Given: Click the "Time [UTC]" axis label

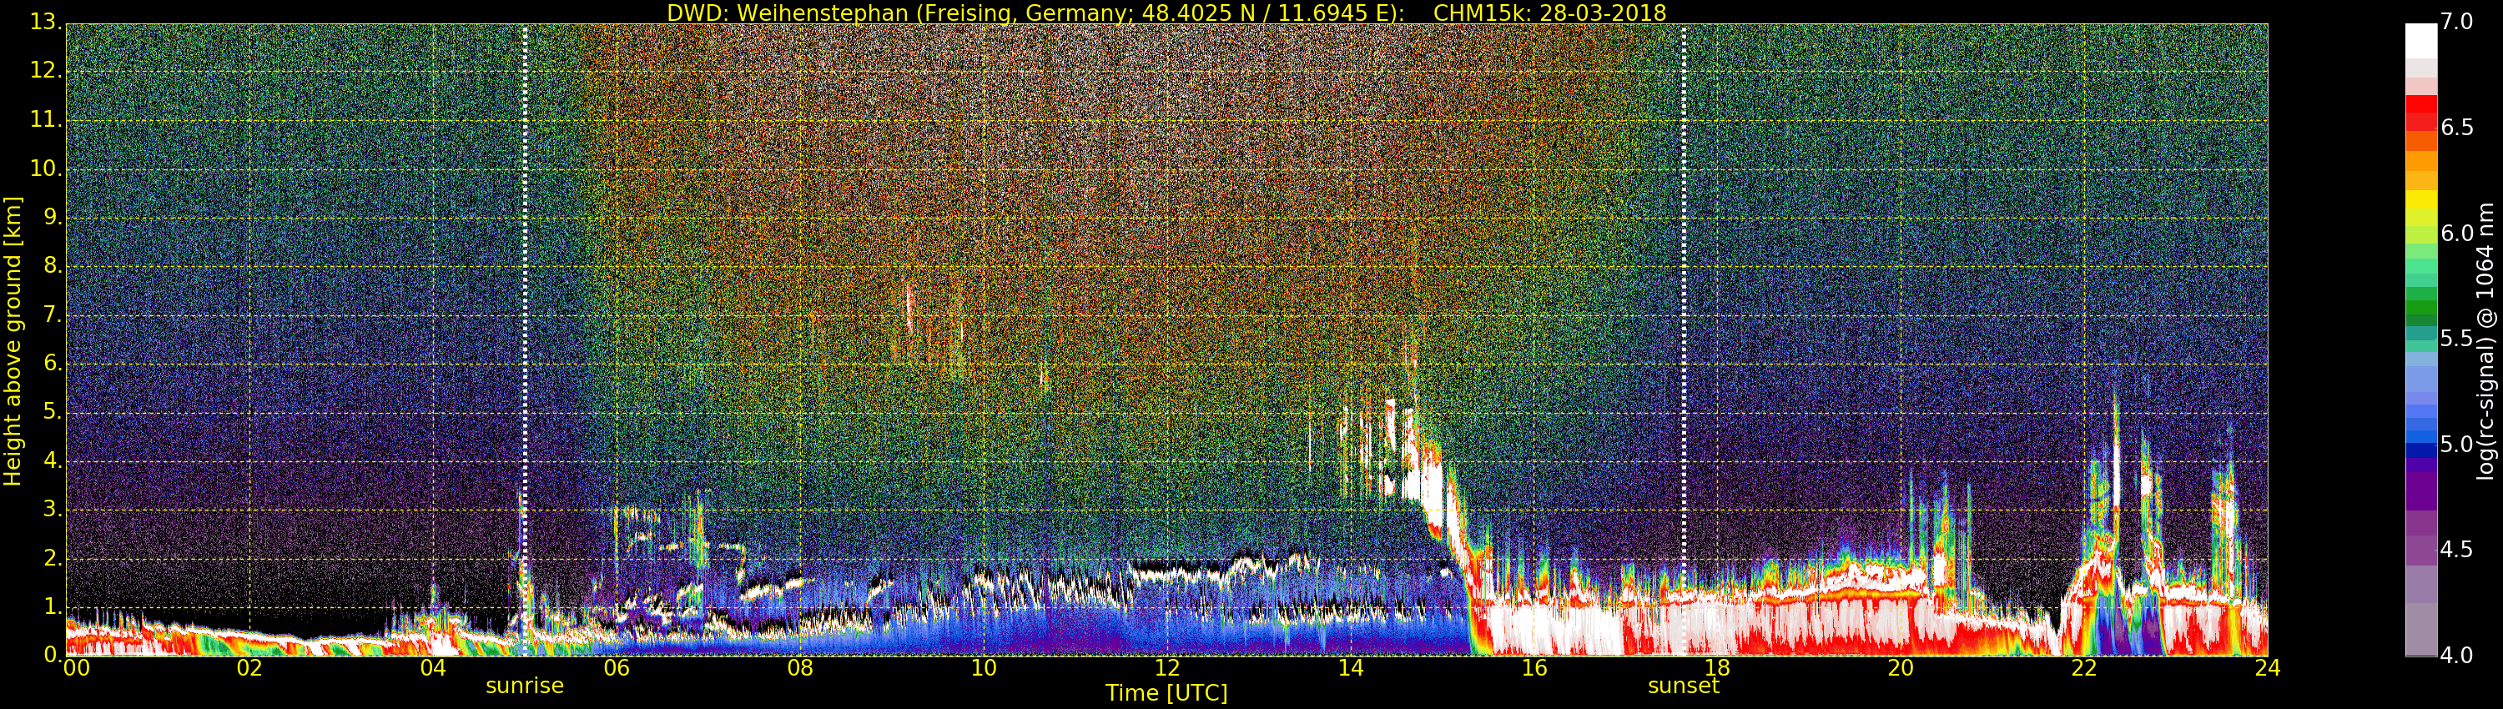Looking at the screenshot, I should tap(1166, 692).
